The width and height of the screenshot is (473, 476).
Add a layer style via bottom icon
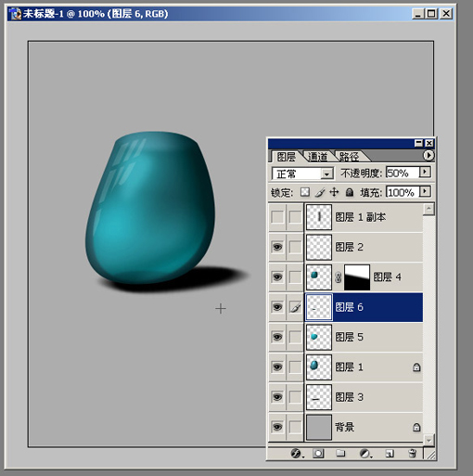tap(297, 454)
